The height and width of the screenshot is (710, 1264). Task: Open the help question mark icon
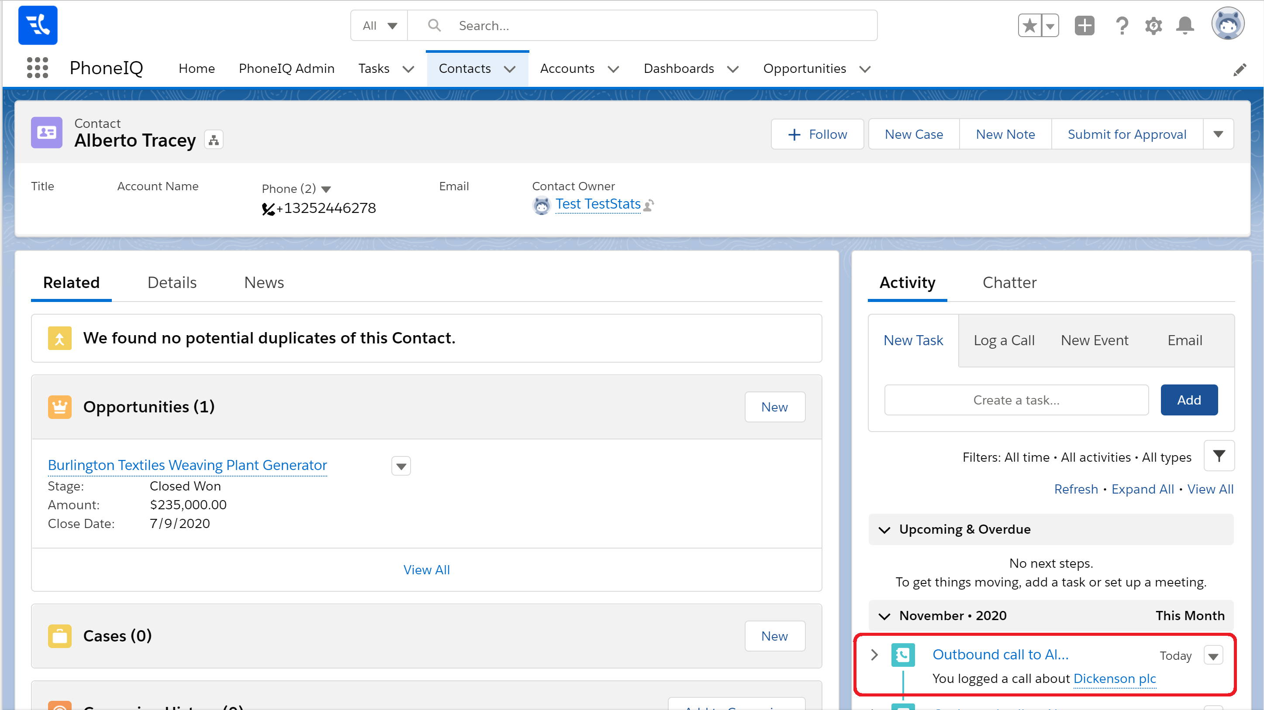[x=1122, y=25]
